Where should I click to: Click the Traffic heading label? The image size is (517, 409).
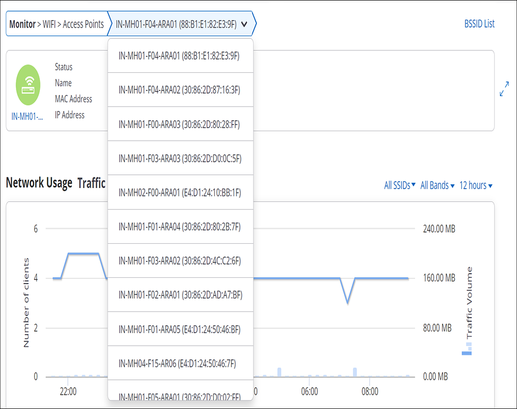[x=91, y=183]
